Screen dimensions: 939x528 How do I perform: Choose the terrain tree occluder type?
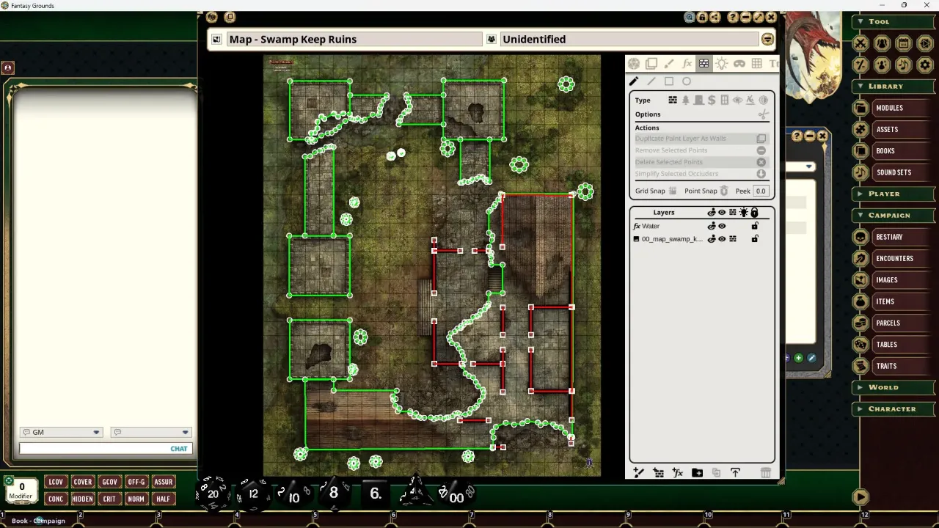[x=686, y=100]
